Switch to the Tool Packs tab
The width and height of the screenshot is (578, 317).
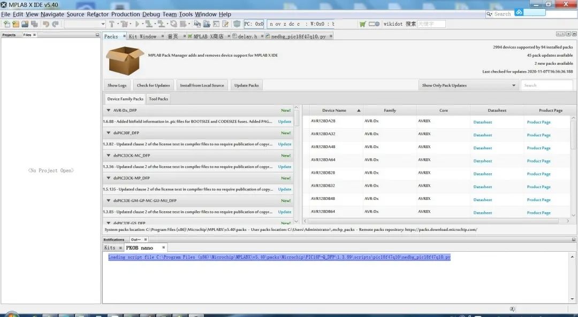[x=158, y=99]
